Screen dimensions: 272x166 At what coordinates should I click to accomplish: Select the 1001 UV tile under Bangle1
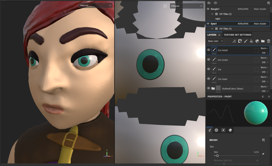[218, 19]
